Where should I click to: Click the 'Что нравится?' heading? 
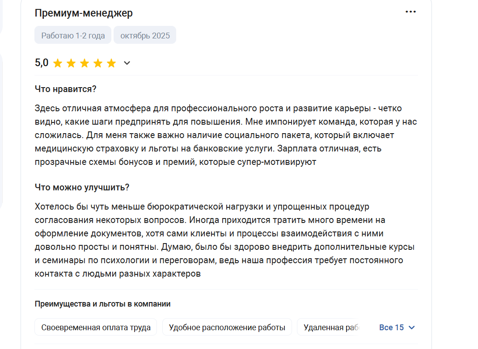[66, 88]
